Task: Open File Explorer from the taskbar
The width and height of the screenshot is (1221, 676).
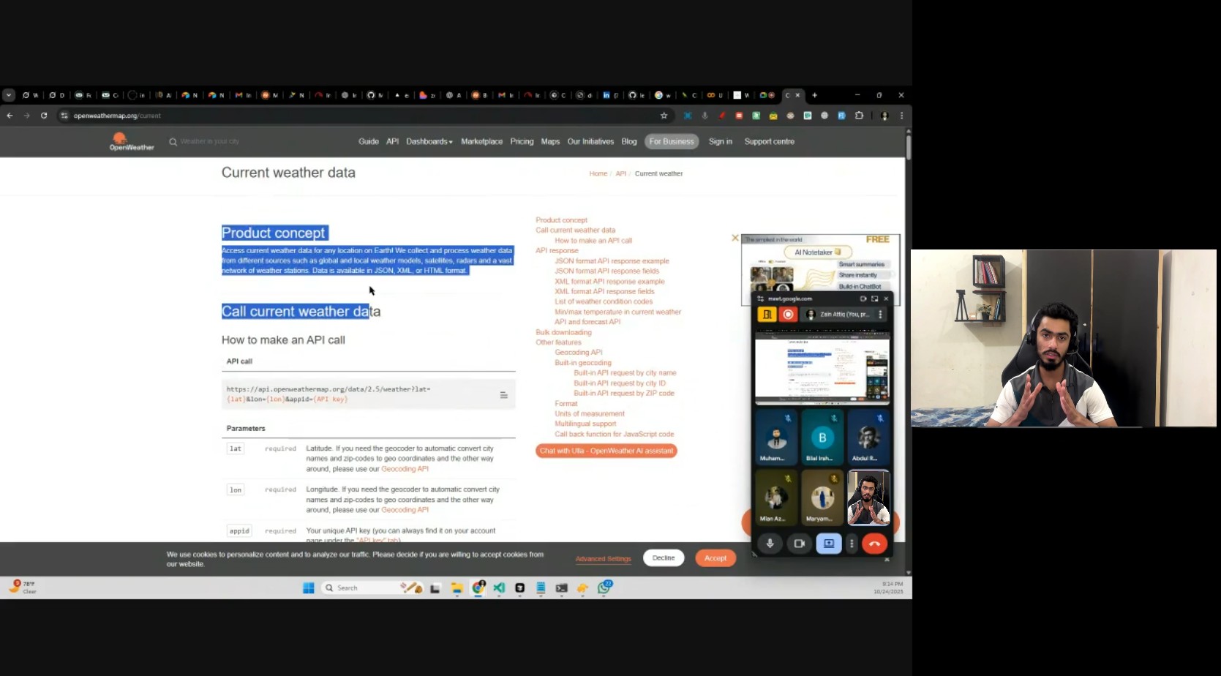Action: pyautogui.click(x=457, y=588)
